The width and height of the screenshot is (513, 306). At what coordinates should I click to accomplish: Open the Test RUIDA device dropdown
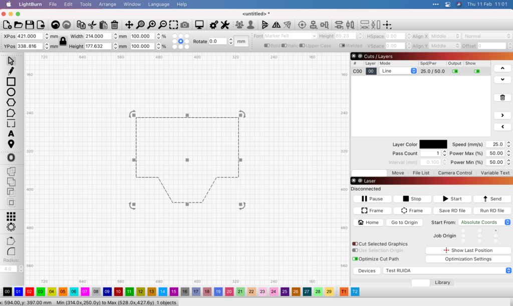(447, 271)
